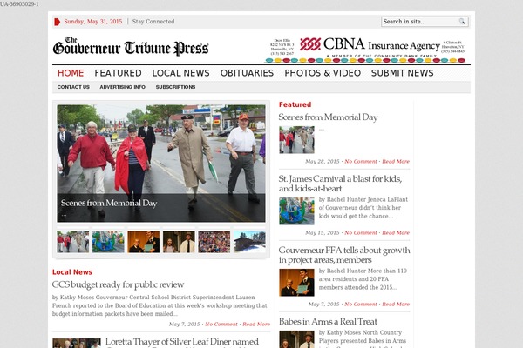This screenshot has width=523, height=348.
Task: Go to the FEATURED section
Action: point(118,73)
